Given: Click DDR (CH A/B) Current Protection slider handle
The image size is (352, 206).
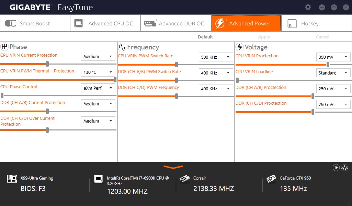Looking at the screenshot, I should (x=47, y=111).
